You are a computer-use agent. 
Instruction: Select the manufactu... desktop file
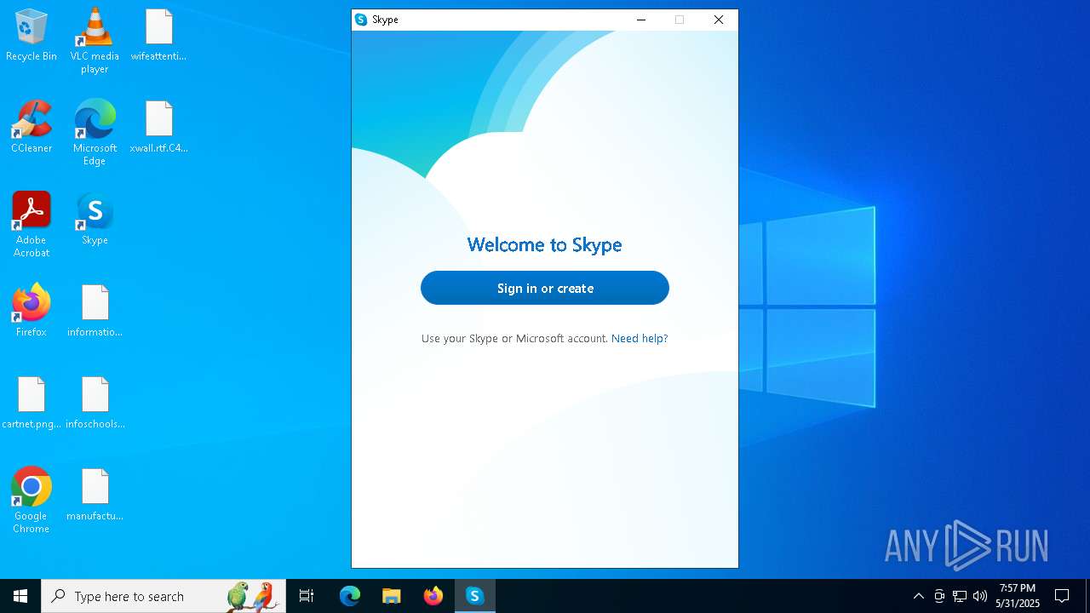[95, 496]
